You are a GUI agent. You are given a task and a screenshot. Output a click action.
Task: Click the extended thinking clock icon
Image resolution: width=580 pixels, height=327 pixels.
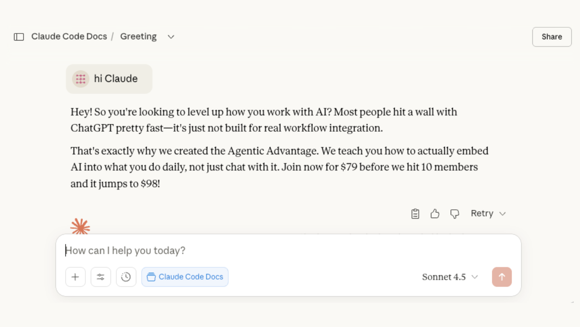tap(126, 277)
